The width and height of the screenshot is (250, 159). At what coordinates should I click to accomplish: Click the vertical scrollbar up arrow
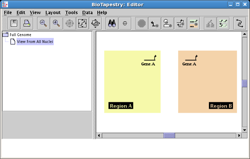pos(245,34)
